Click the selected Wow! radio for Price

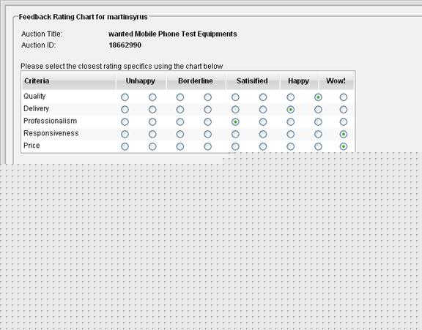tap(343, 146)
